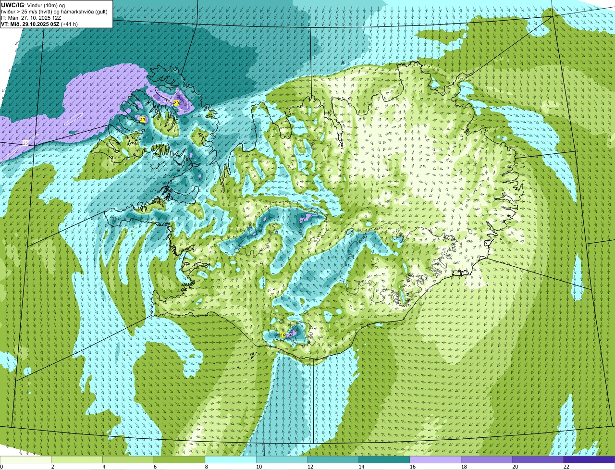The width and height of the screenshot is (615, 470).
Task: Click the 14–16 m/s dark teal legend swatch
Action: coord(384,459)
